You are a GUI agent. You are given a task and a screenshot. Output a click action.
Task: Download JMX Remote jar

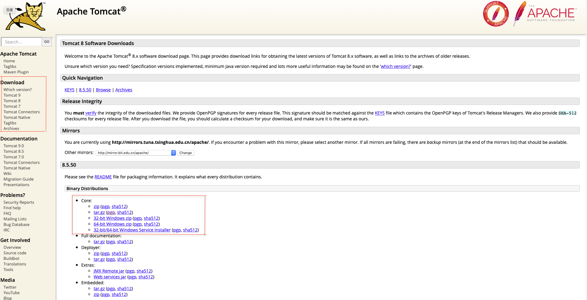click(x=109, y=271)
